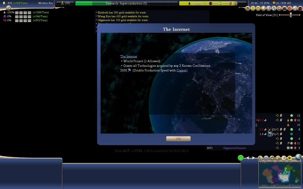Open the Victory conditions fist icon
Image resolution: width=303 pixels, height=189 pixels.
tap(290, 8)
